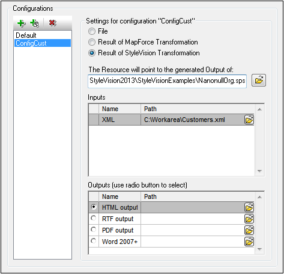This screenshot has height=274, width=284.
Task: Select PDF output radio button
Action: [x=94, y=230]
